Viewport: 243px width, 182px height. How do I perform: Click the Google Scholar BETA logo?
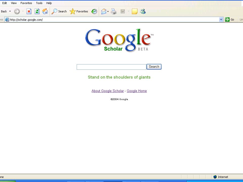(119, 40)
